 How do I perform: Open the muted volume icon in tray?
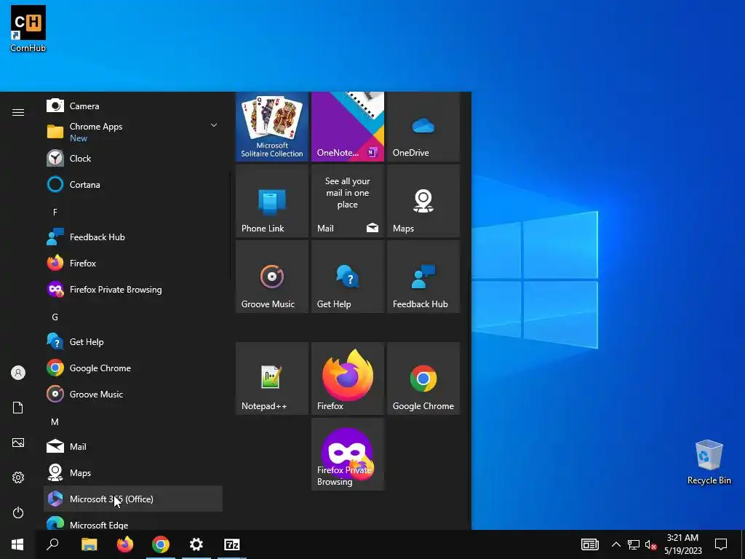point(650,544)
